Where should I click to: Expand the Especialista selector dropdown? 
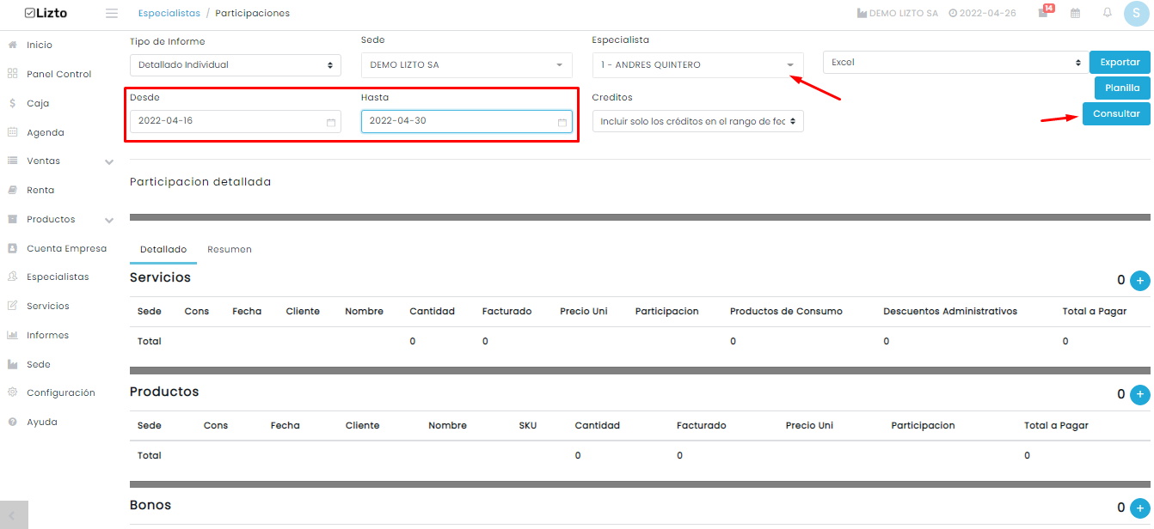[697, 65]
